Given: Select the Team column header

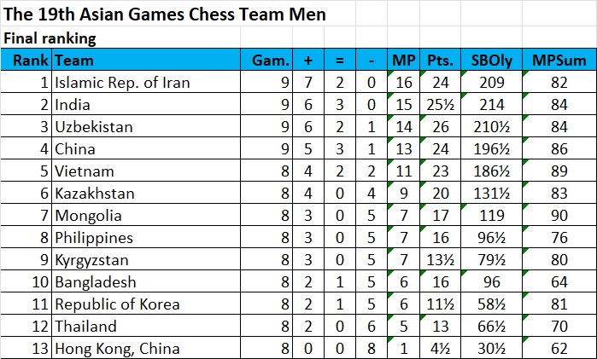Looking at the screenshot, I should point(74,61).
